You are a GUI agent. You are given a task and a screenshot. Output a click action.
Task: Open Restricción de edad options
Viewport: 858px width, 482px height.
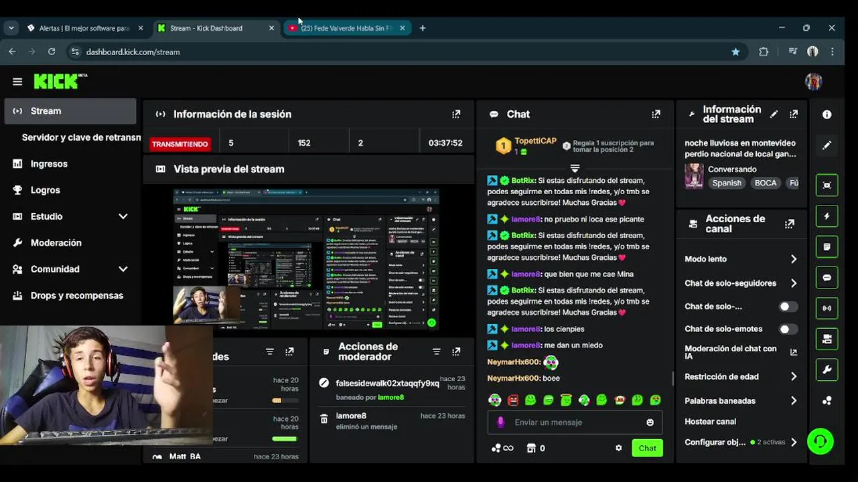coord(741,377)
